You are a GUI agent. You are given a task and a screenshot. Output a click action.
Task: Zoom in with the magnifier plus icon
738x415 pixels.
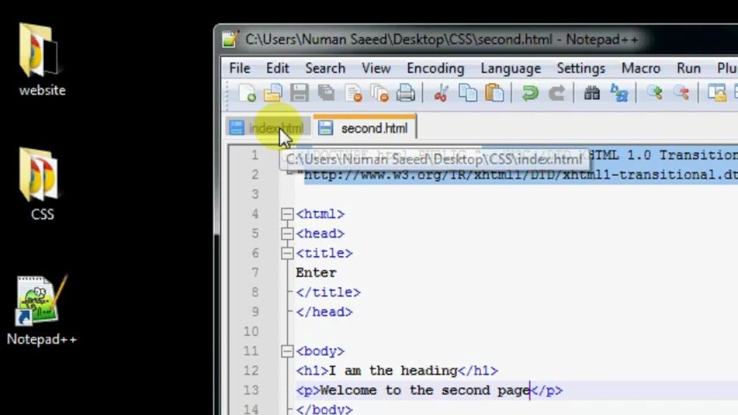tap(654, 93)
